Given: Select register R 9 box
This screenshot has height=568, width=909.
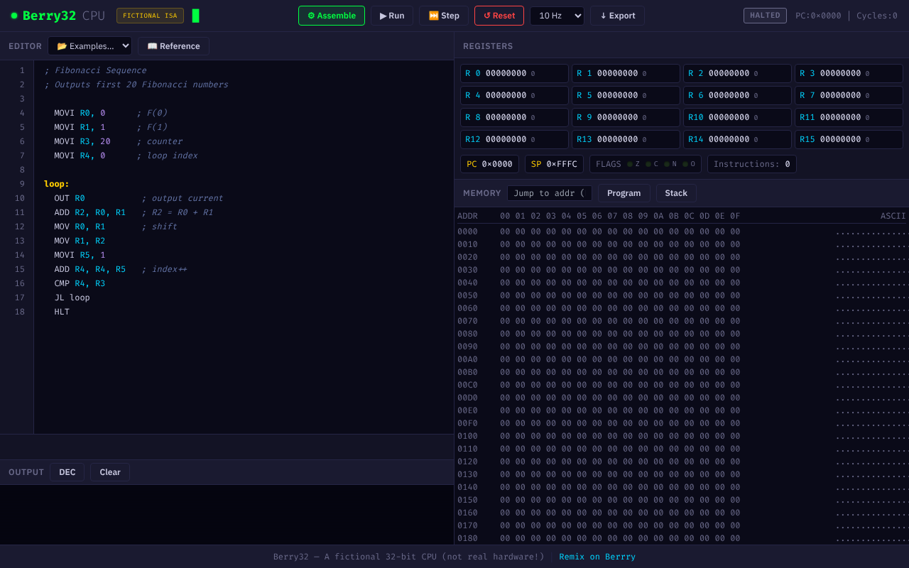Looking at the screenshot, I should coord(626,117).
